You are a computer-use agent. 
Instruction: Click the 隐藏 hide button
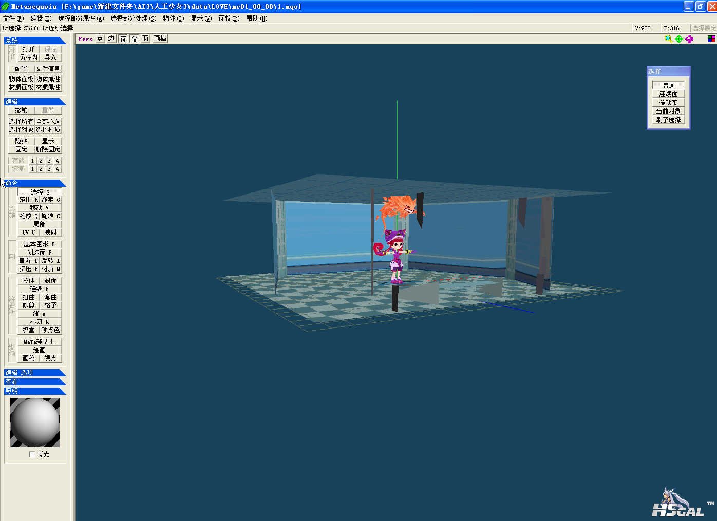[x=21, y=141]
